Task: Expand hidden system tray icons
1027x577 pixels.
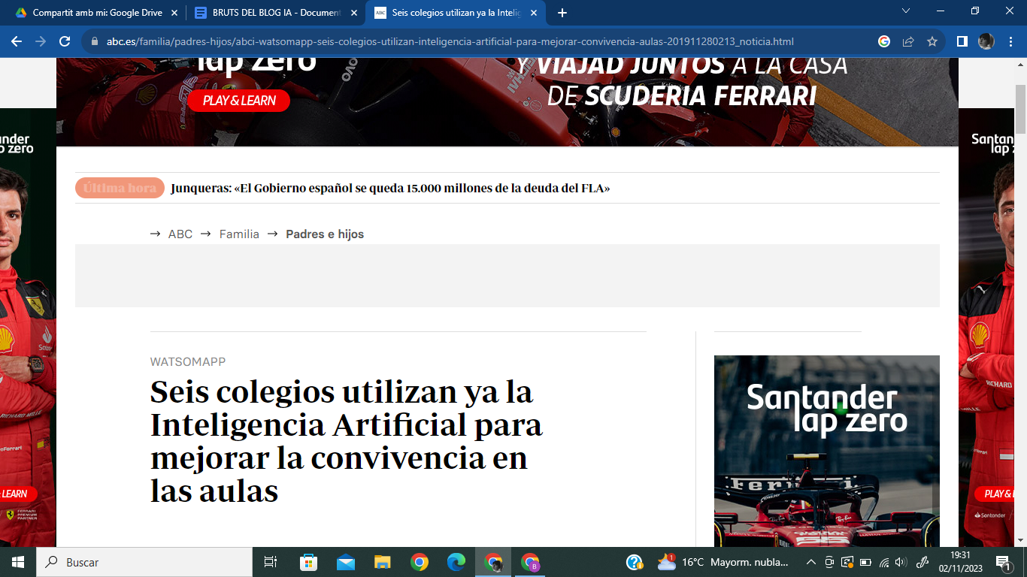Action: click(x=810, y=562)
